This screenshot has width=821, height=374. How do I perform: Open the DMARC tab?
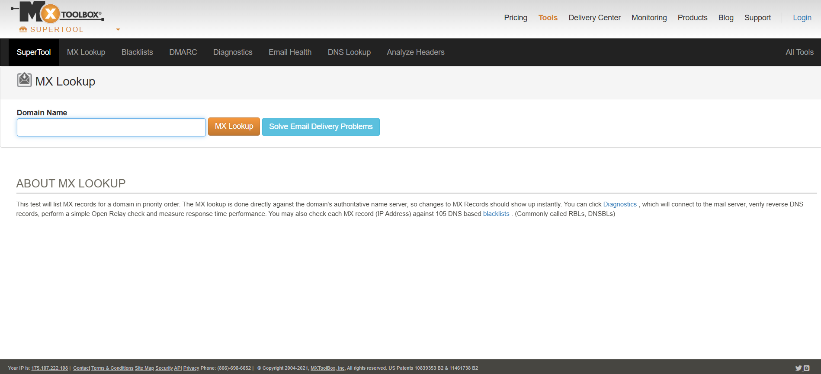coord(183,52)
